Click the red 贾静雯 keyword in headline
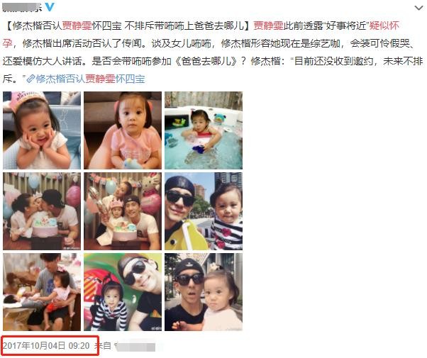Screen dimensions: 427x358 [77, 26]
